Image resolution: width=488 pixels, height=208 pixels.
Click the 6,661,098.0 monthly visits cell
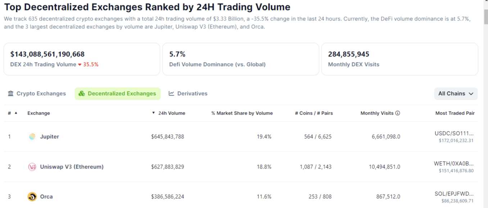[386, 137]
